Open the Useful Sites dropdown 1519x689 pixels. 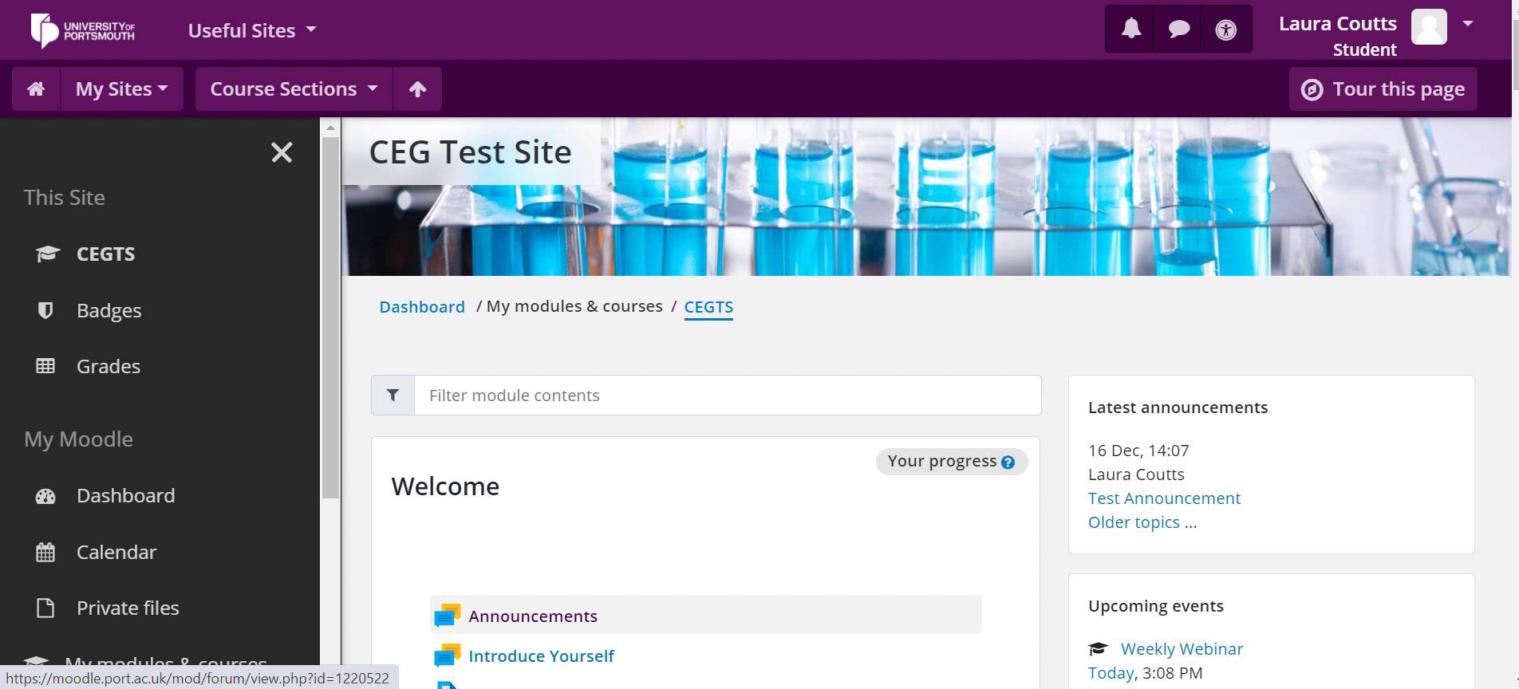(252, 30)
